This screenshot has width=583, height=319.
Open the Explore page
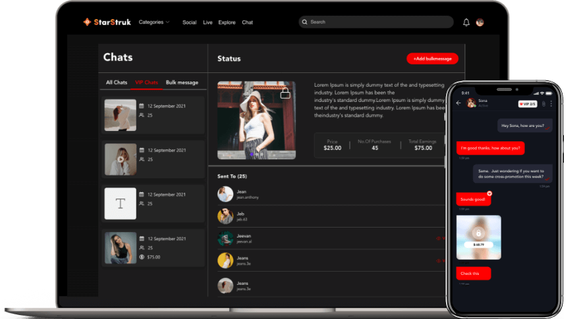coord(227,22)
